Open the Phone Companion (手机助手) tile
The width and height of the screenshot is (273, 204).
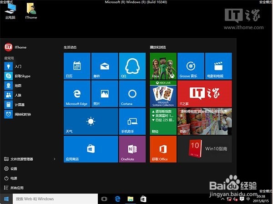pyautogui.click(x=132, y=122)
